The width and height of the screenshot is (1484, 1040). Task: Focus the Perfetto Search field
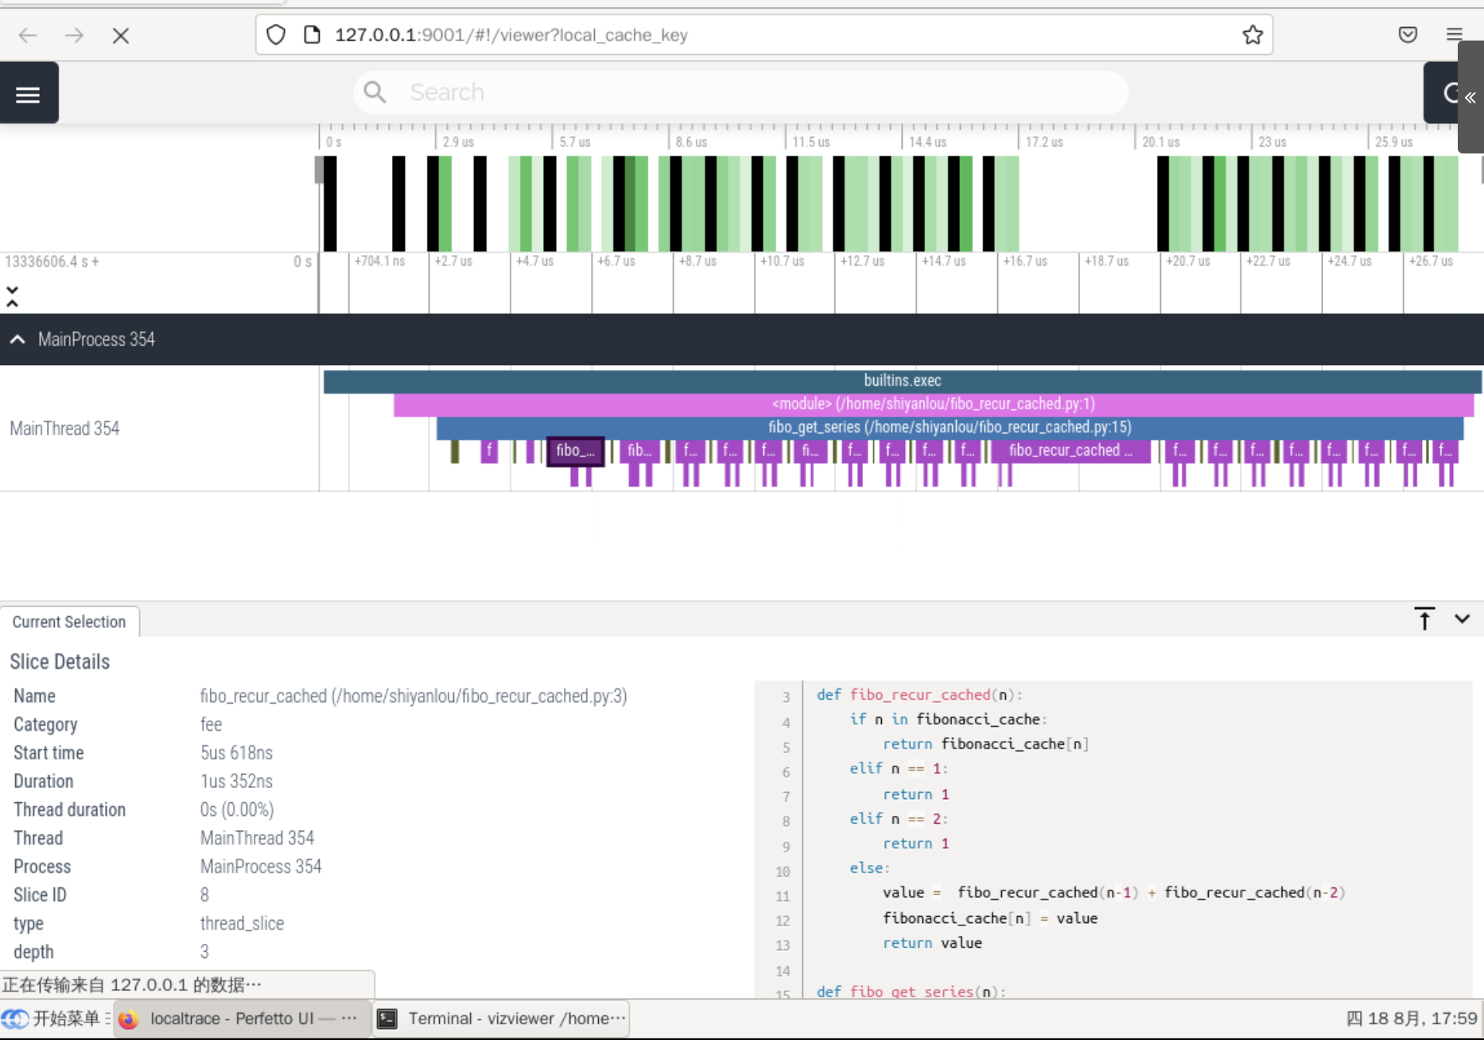pos(740,92)
